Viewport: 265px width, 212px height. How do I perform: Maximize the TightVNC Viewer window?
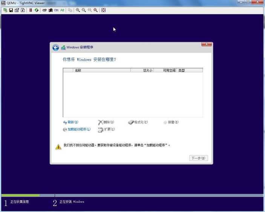click(x=248, y=2)
